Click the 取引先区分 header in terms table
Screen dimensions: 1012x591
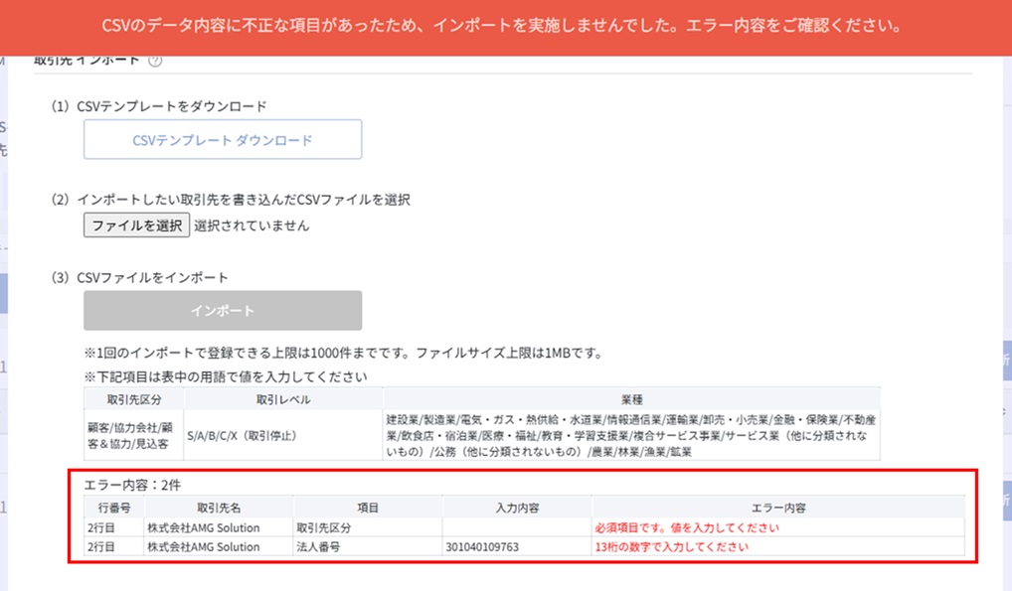134,399
